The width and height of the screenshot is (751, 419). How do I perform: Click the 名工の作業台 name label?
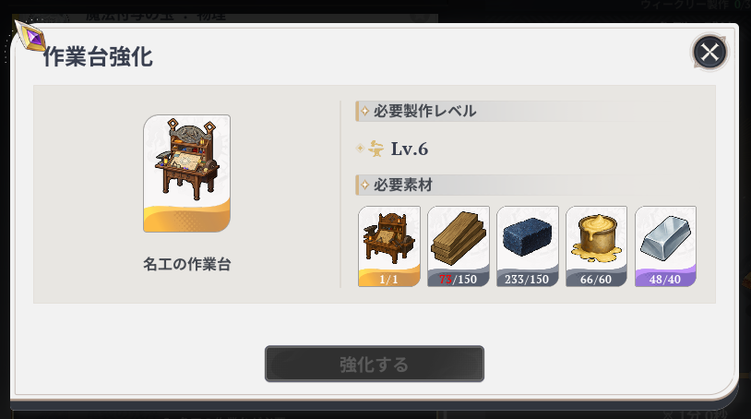point(186,264)
